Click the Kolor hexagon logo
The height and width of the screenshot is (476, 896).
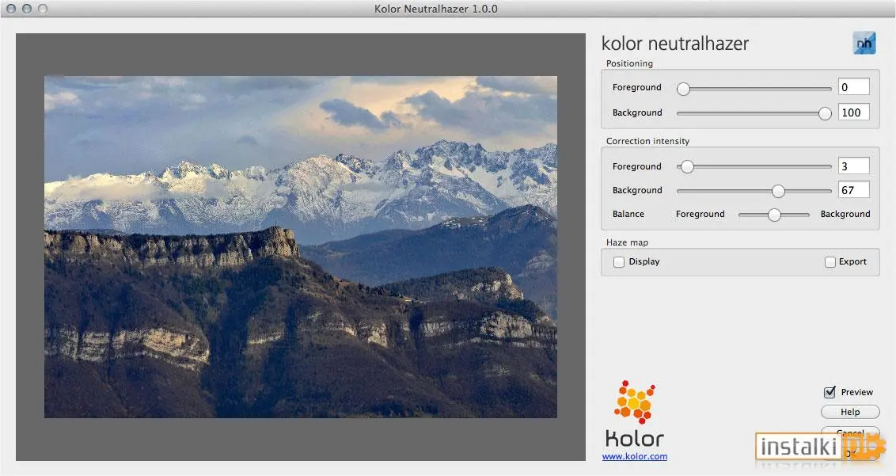pos(634,402)
